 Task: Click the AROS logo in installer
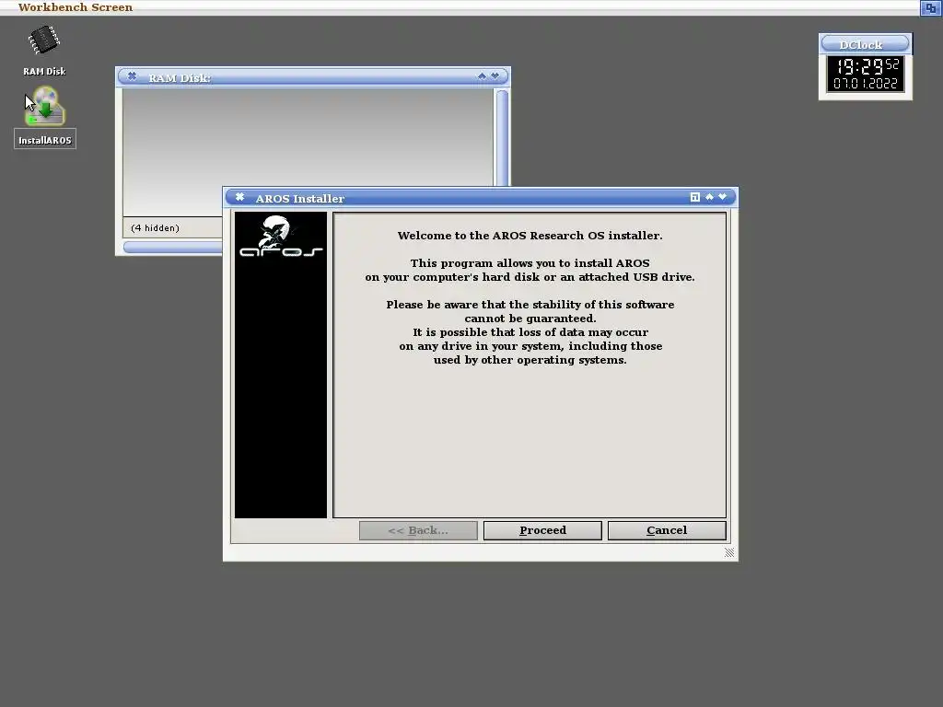pyautogui.click(x=281, y=237)
